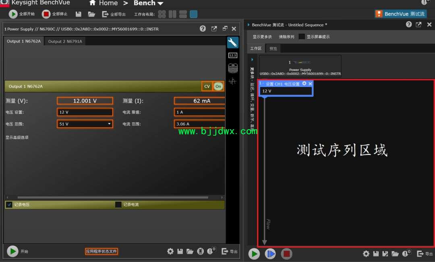Check the 记录电流 checkbox
Image resolution: width=435 pixels, height=262 pixels.
point(118,204)
